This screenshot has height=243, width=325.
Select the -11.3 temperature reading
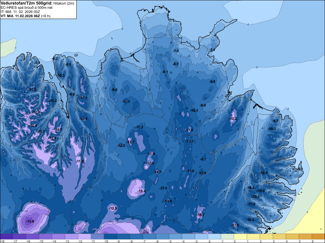(139, 127)
